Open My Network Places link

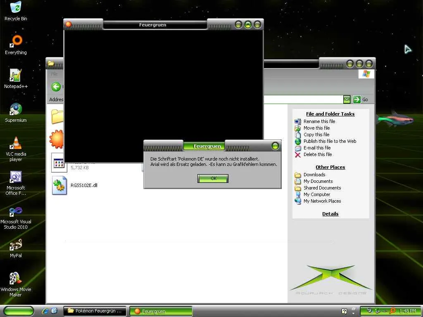322,201
